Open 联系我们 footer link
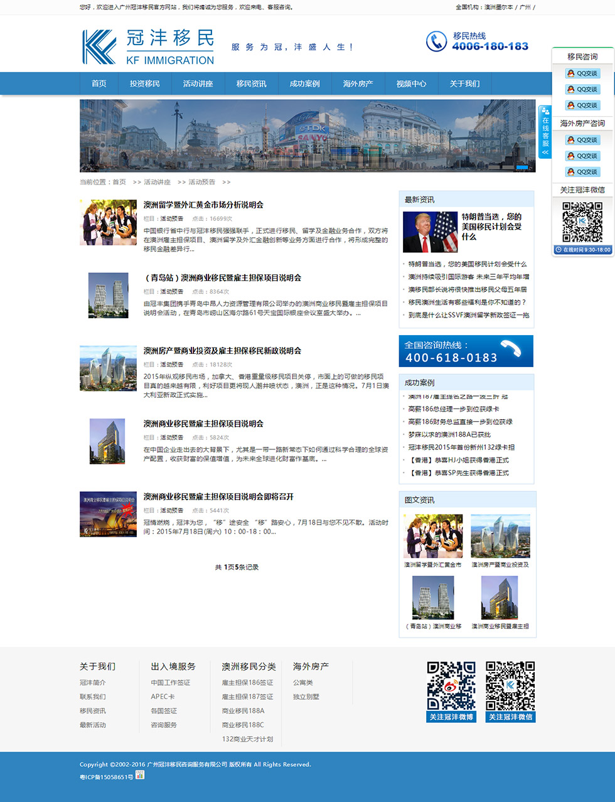The image size is (615, 802). point(92,697)
